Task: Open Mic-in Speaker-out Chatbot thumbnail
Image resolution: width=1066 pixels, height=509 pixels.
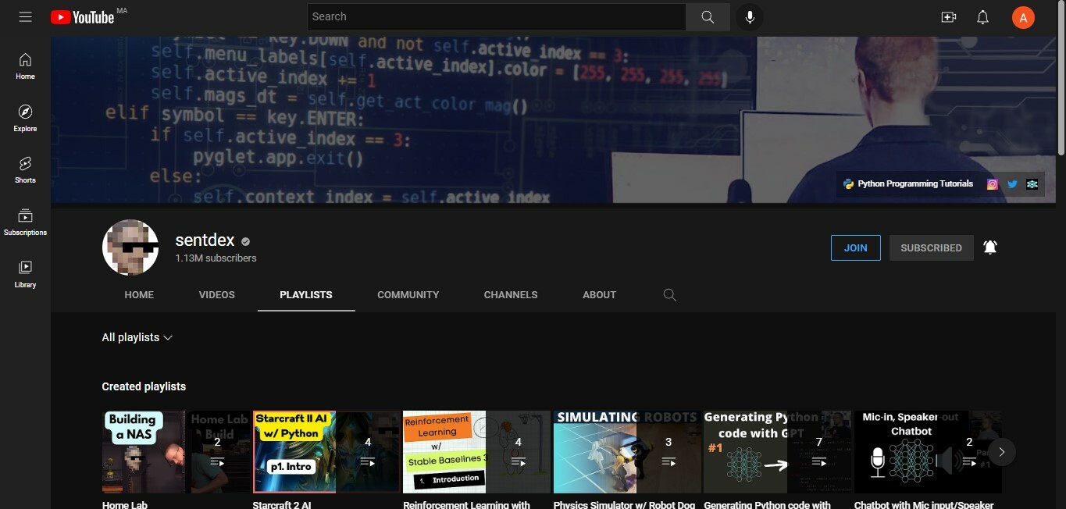Action: pos(928,452)
